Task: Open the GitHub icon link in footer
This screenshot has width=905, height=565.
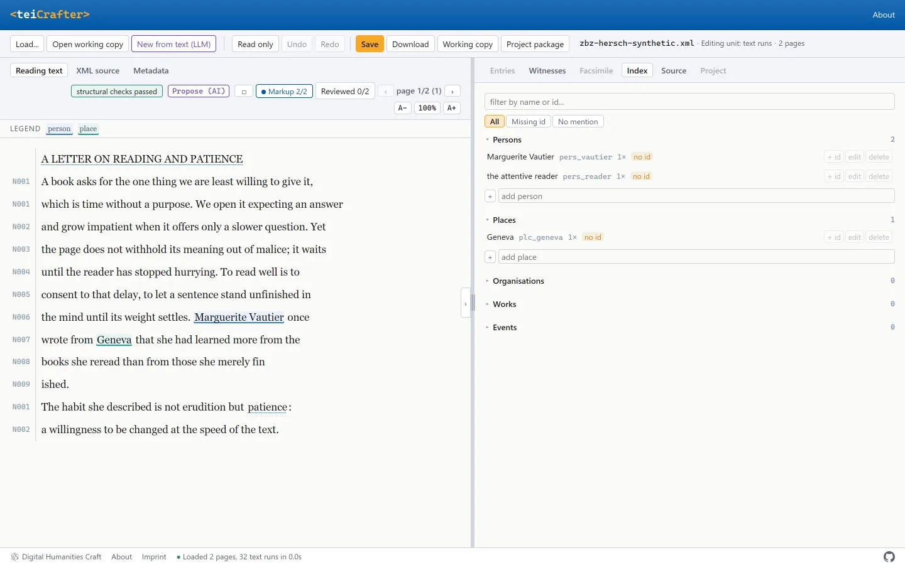Action: pos(889,557)
